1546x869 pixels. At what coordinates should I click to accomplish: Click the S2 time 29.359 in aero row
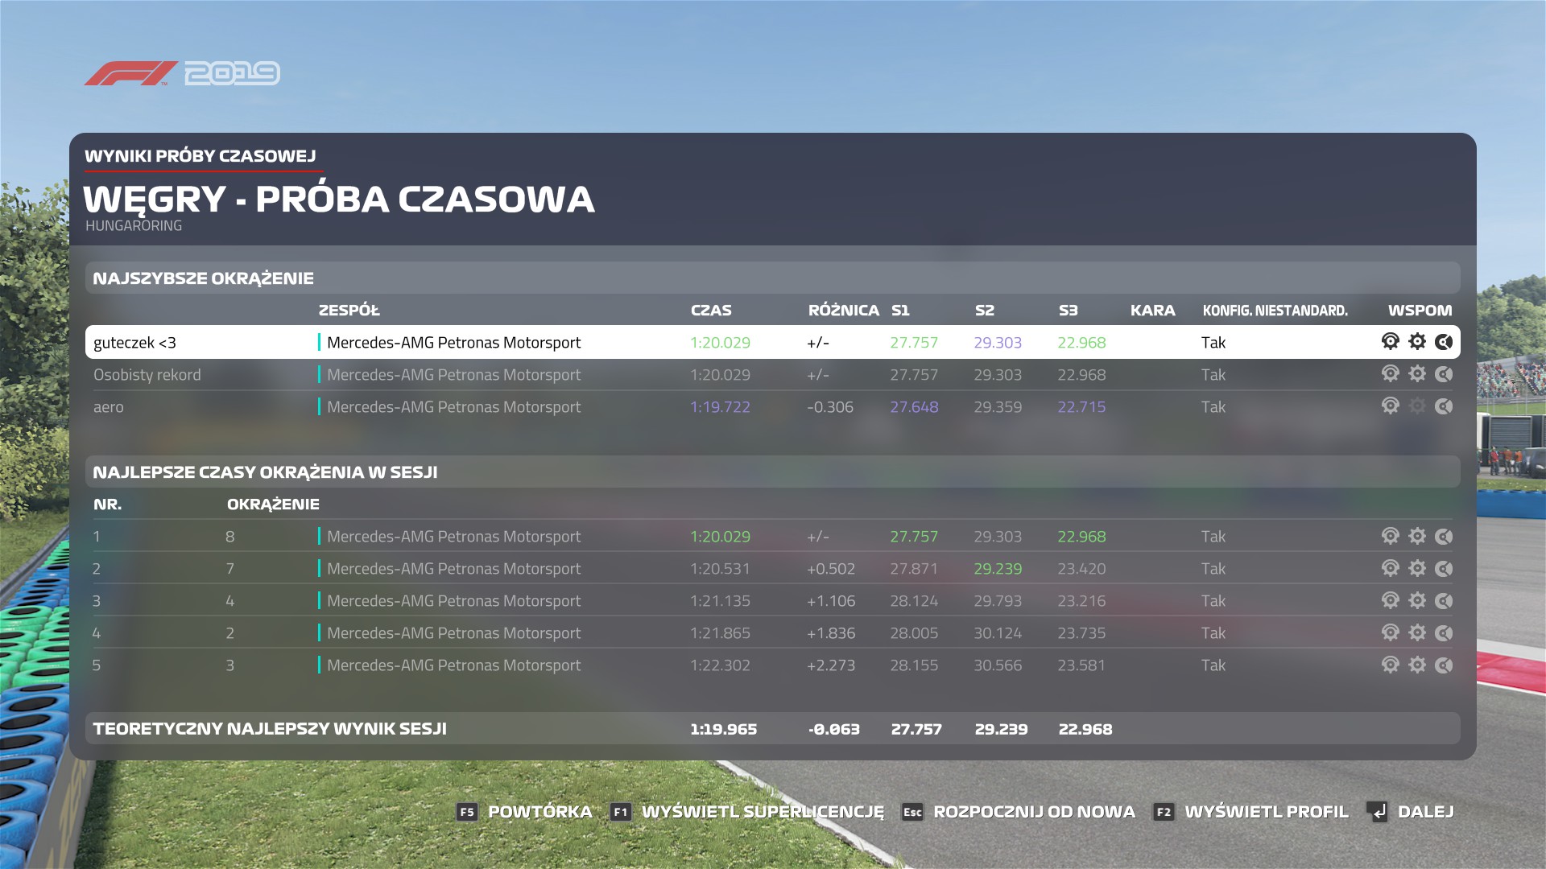click(x=998, y=407)
